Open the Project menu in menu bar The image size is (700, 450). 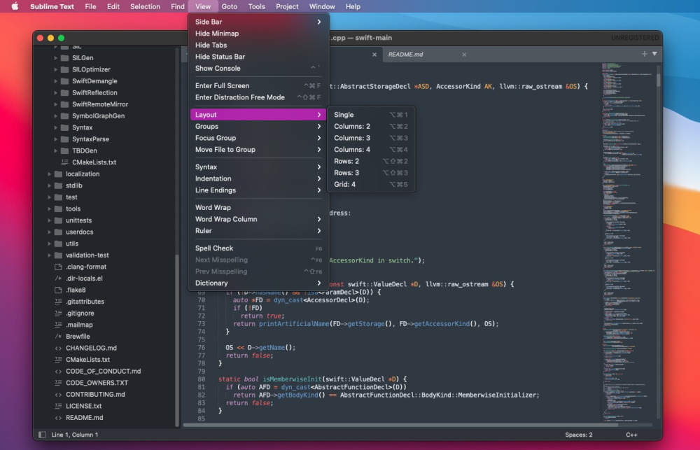(287, 6)
